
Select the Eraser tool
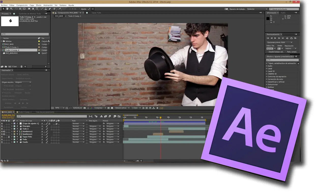pos(50,9)
